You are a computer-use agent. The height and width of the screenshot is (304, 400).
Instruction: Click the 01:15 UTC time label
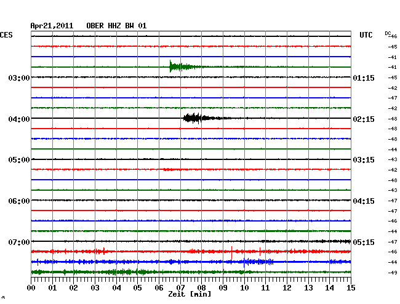(x=364, y=78)
